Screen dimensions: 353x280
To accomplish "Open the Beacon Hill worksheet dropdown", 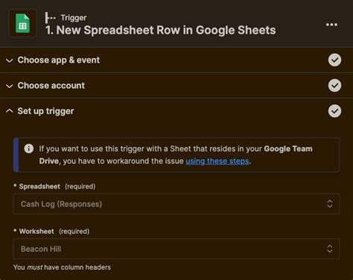I will [x=176, y=249].
